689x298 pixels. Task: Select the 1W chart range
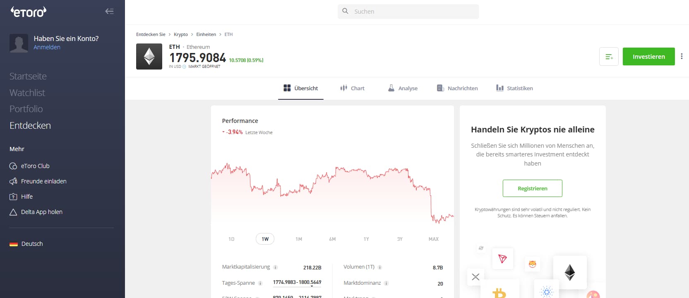click(265, 239)
